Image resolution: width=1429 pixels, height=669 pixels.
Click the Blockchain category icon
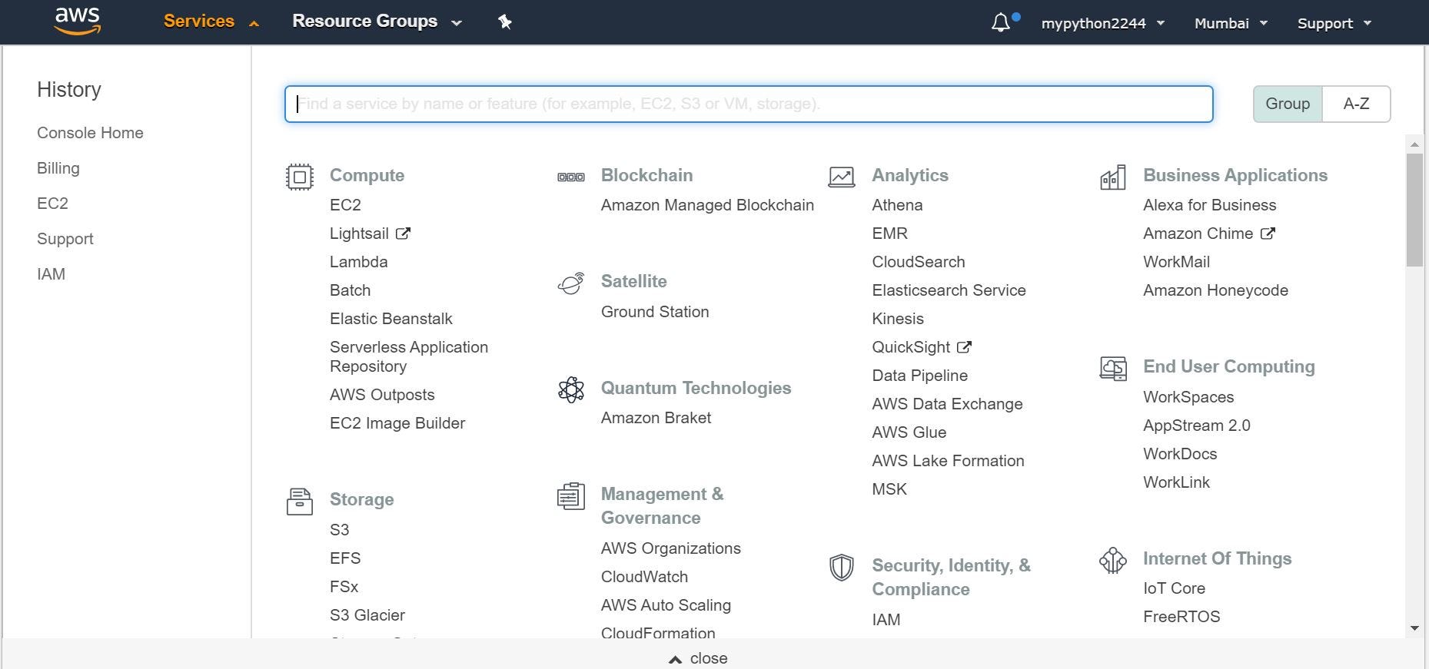point(571,177)
